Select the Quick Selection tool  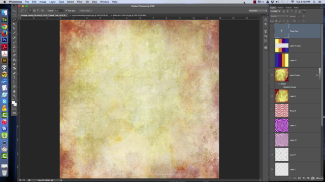click(x=14, y=24)
